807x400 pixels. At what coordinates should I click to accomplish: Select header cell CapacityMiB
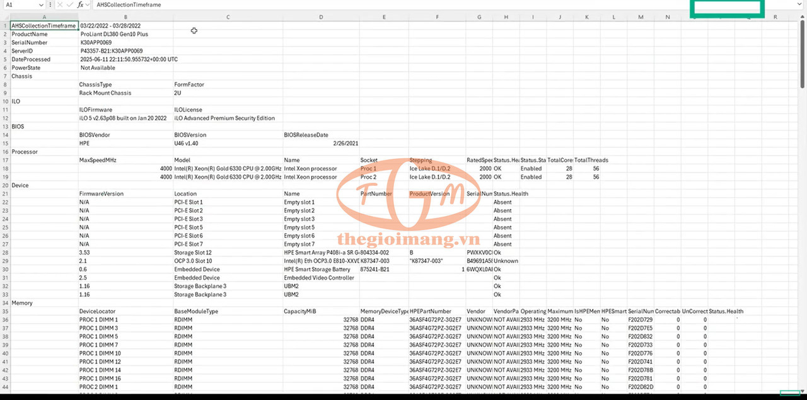pyautogui.click(x=321, y=311)
